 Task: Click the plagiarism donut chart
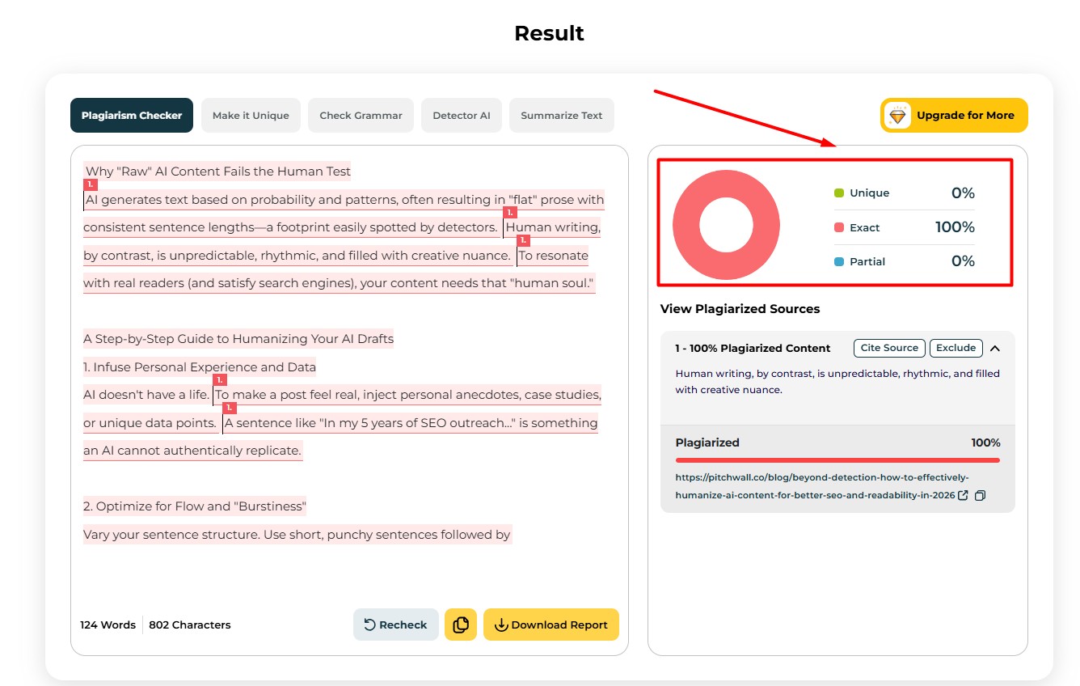(726, 225)
